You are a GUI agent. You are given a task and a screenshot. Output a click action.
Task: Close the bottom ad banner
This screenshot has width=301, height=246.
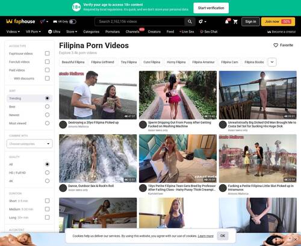coord(296,239)
